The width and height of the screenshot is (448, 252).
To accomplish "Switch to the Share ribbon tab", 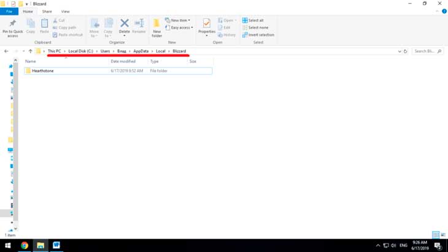I will coord(47,12).
